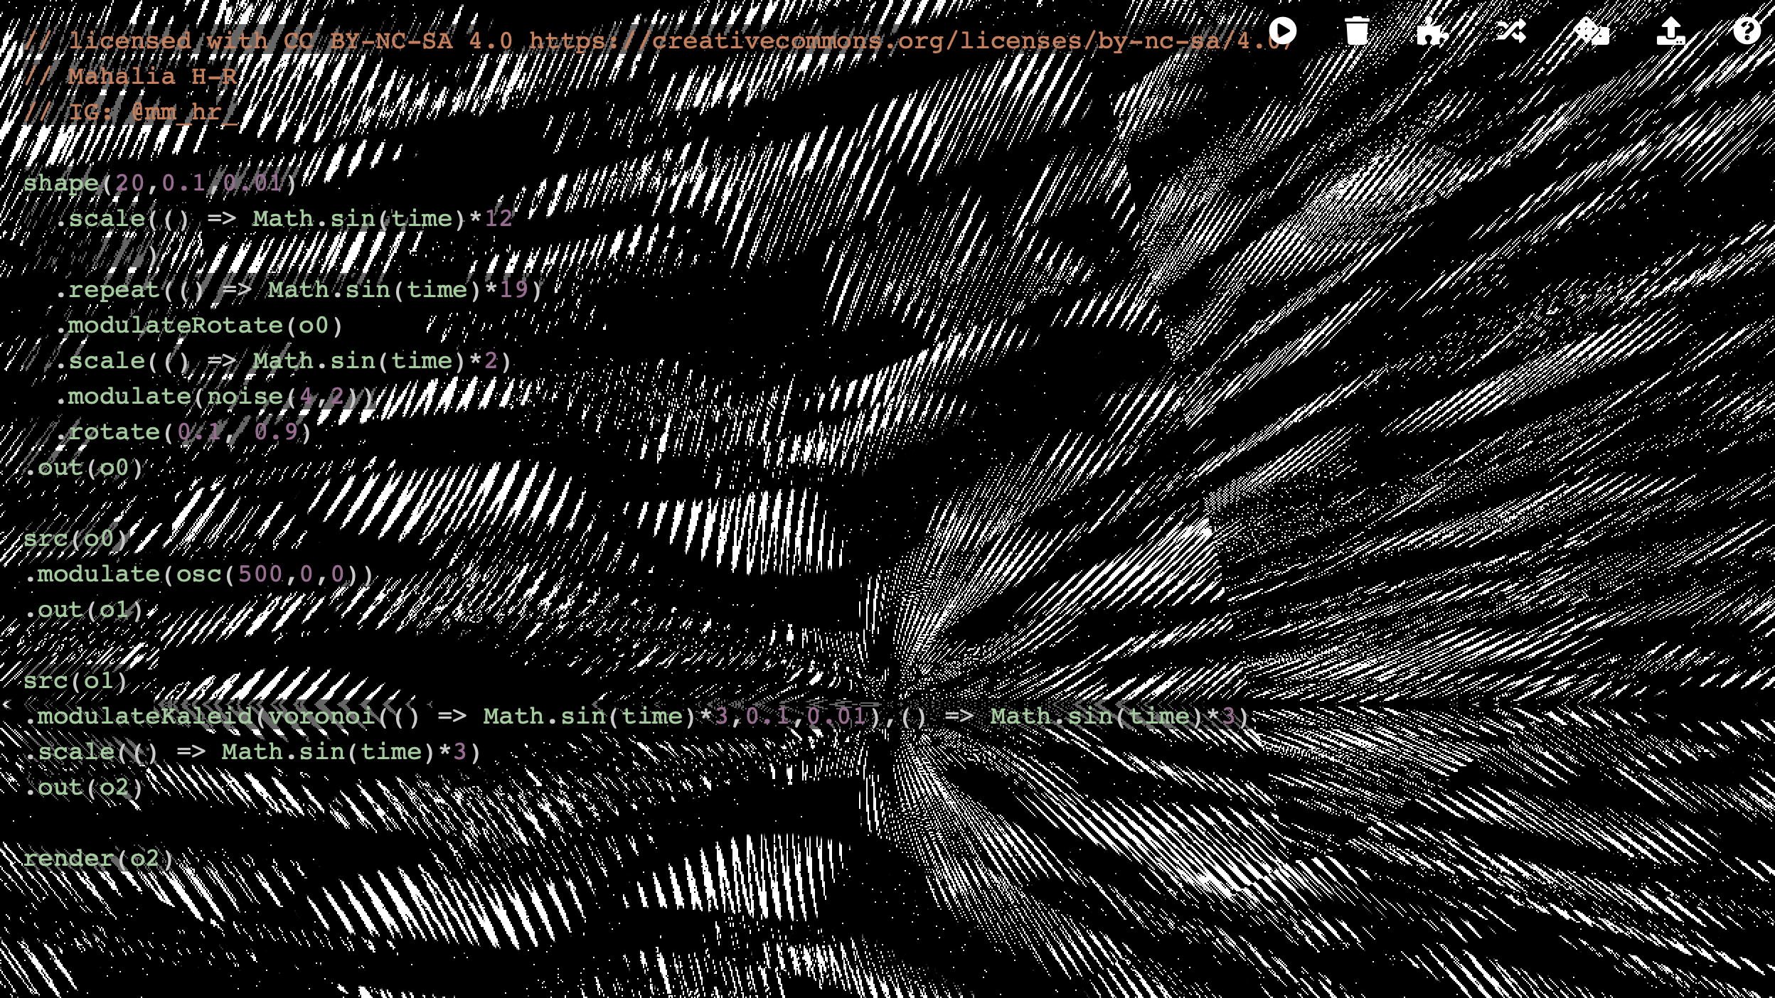The height and width of the screenshot is (998, 1775).
Task: Place cursor on the render(o2) line
Action: [98, 859]
